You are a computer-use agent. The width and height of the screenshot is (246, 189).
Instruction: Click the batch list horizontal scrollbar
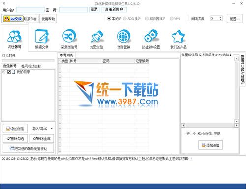[210, 125]
